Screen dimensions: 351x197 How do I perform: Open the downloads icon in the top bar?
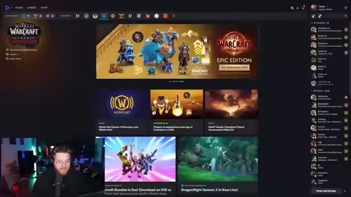click(x=297, y=8)
